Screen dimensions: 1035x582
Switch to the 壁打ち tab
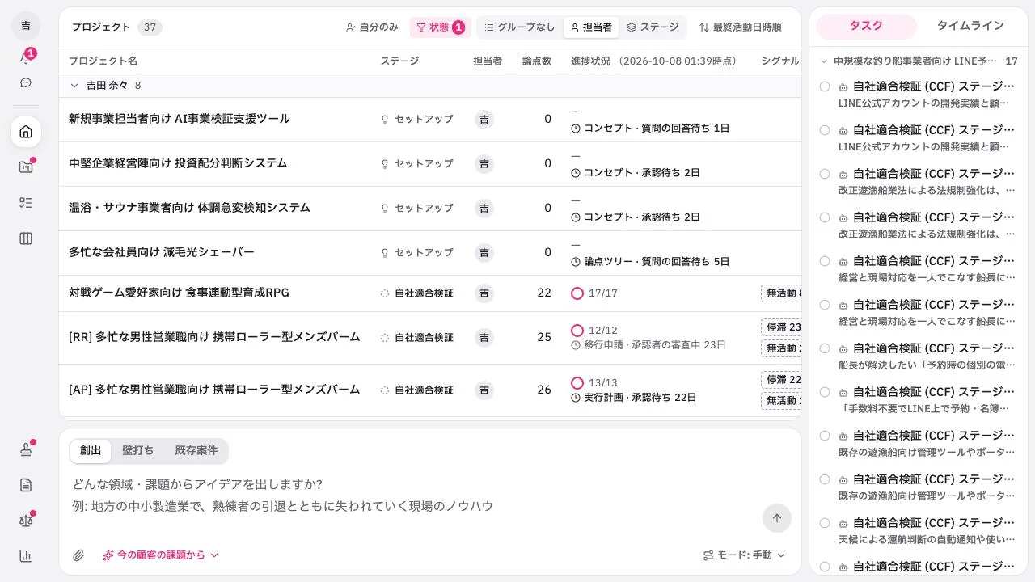tap(137, 451)
